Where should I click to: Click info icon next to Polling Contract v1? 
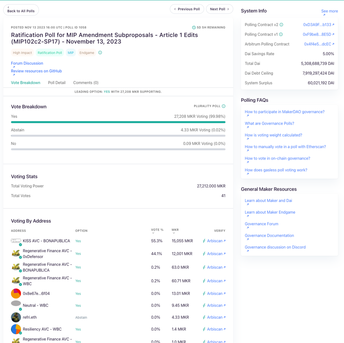pos(281,34)
